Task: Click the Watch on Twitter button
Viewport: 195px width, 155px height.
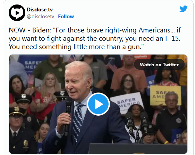Action: click(x=159, y=65)
